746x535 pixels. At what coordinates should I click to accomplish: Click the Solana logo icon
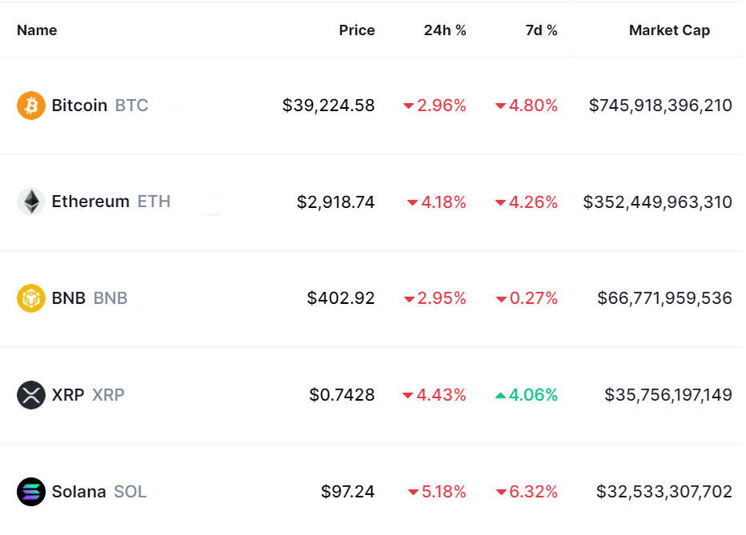pyautogui.click(x=31, y=492)
